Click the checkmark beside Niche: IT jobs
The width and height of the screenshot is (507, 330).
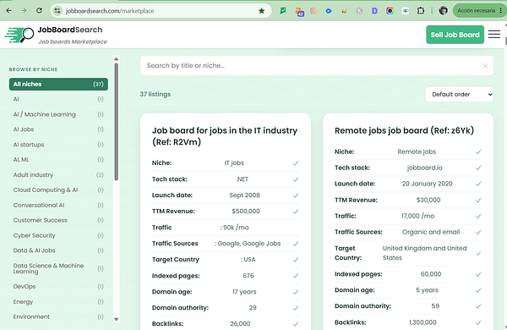(x=296, y=163)
